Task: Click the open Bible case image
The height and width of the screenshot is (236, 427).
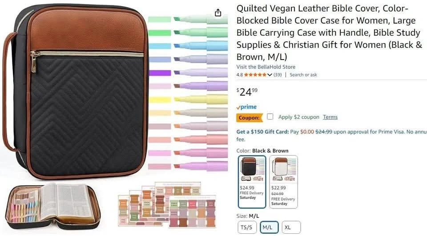Action: point(53,206)
